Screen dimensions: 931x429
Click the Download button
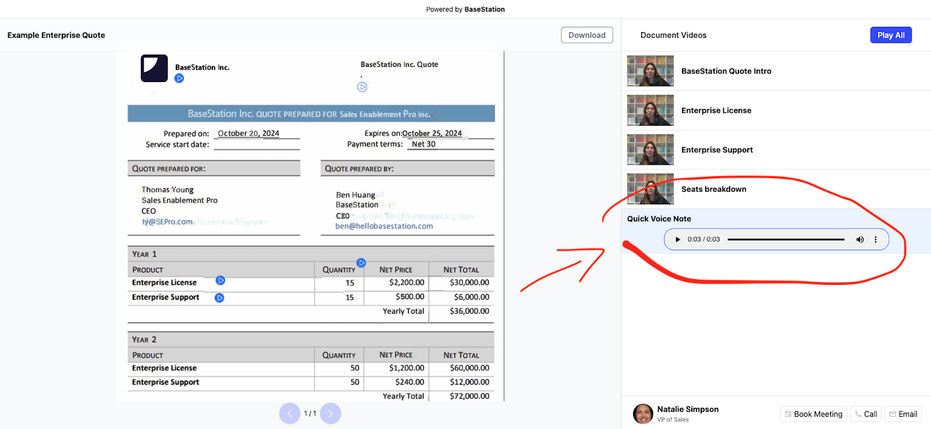(x=587, y=35)
